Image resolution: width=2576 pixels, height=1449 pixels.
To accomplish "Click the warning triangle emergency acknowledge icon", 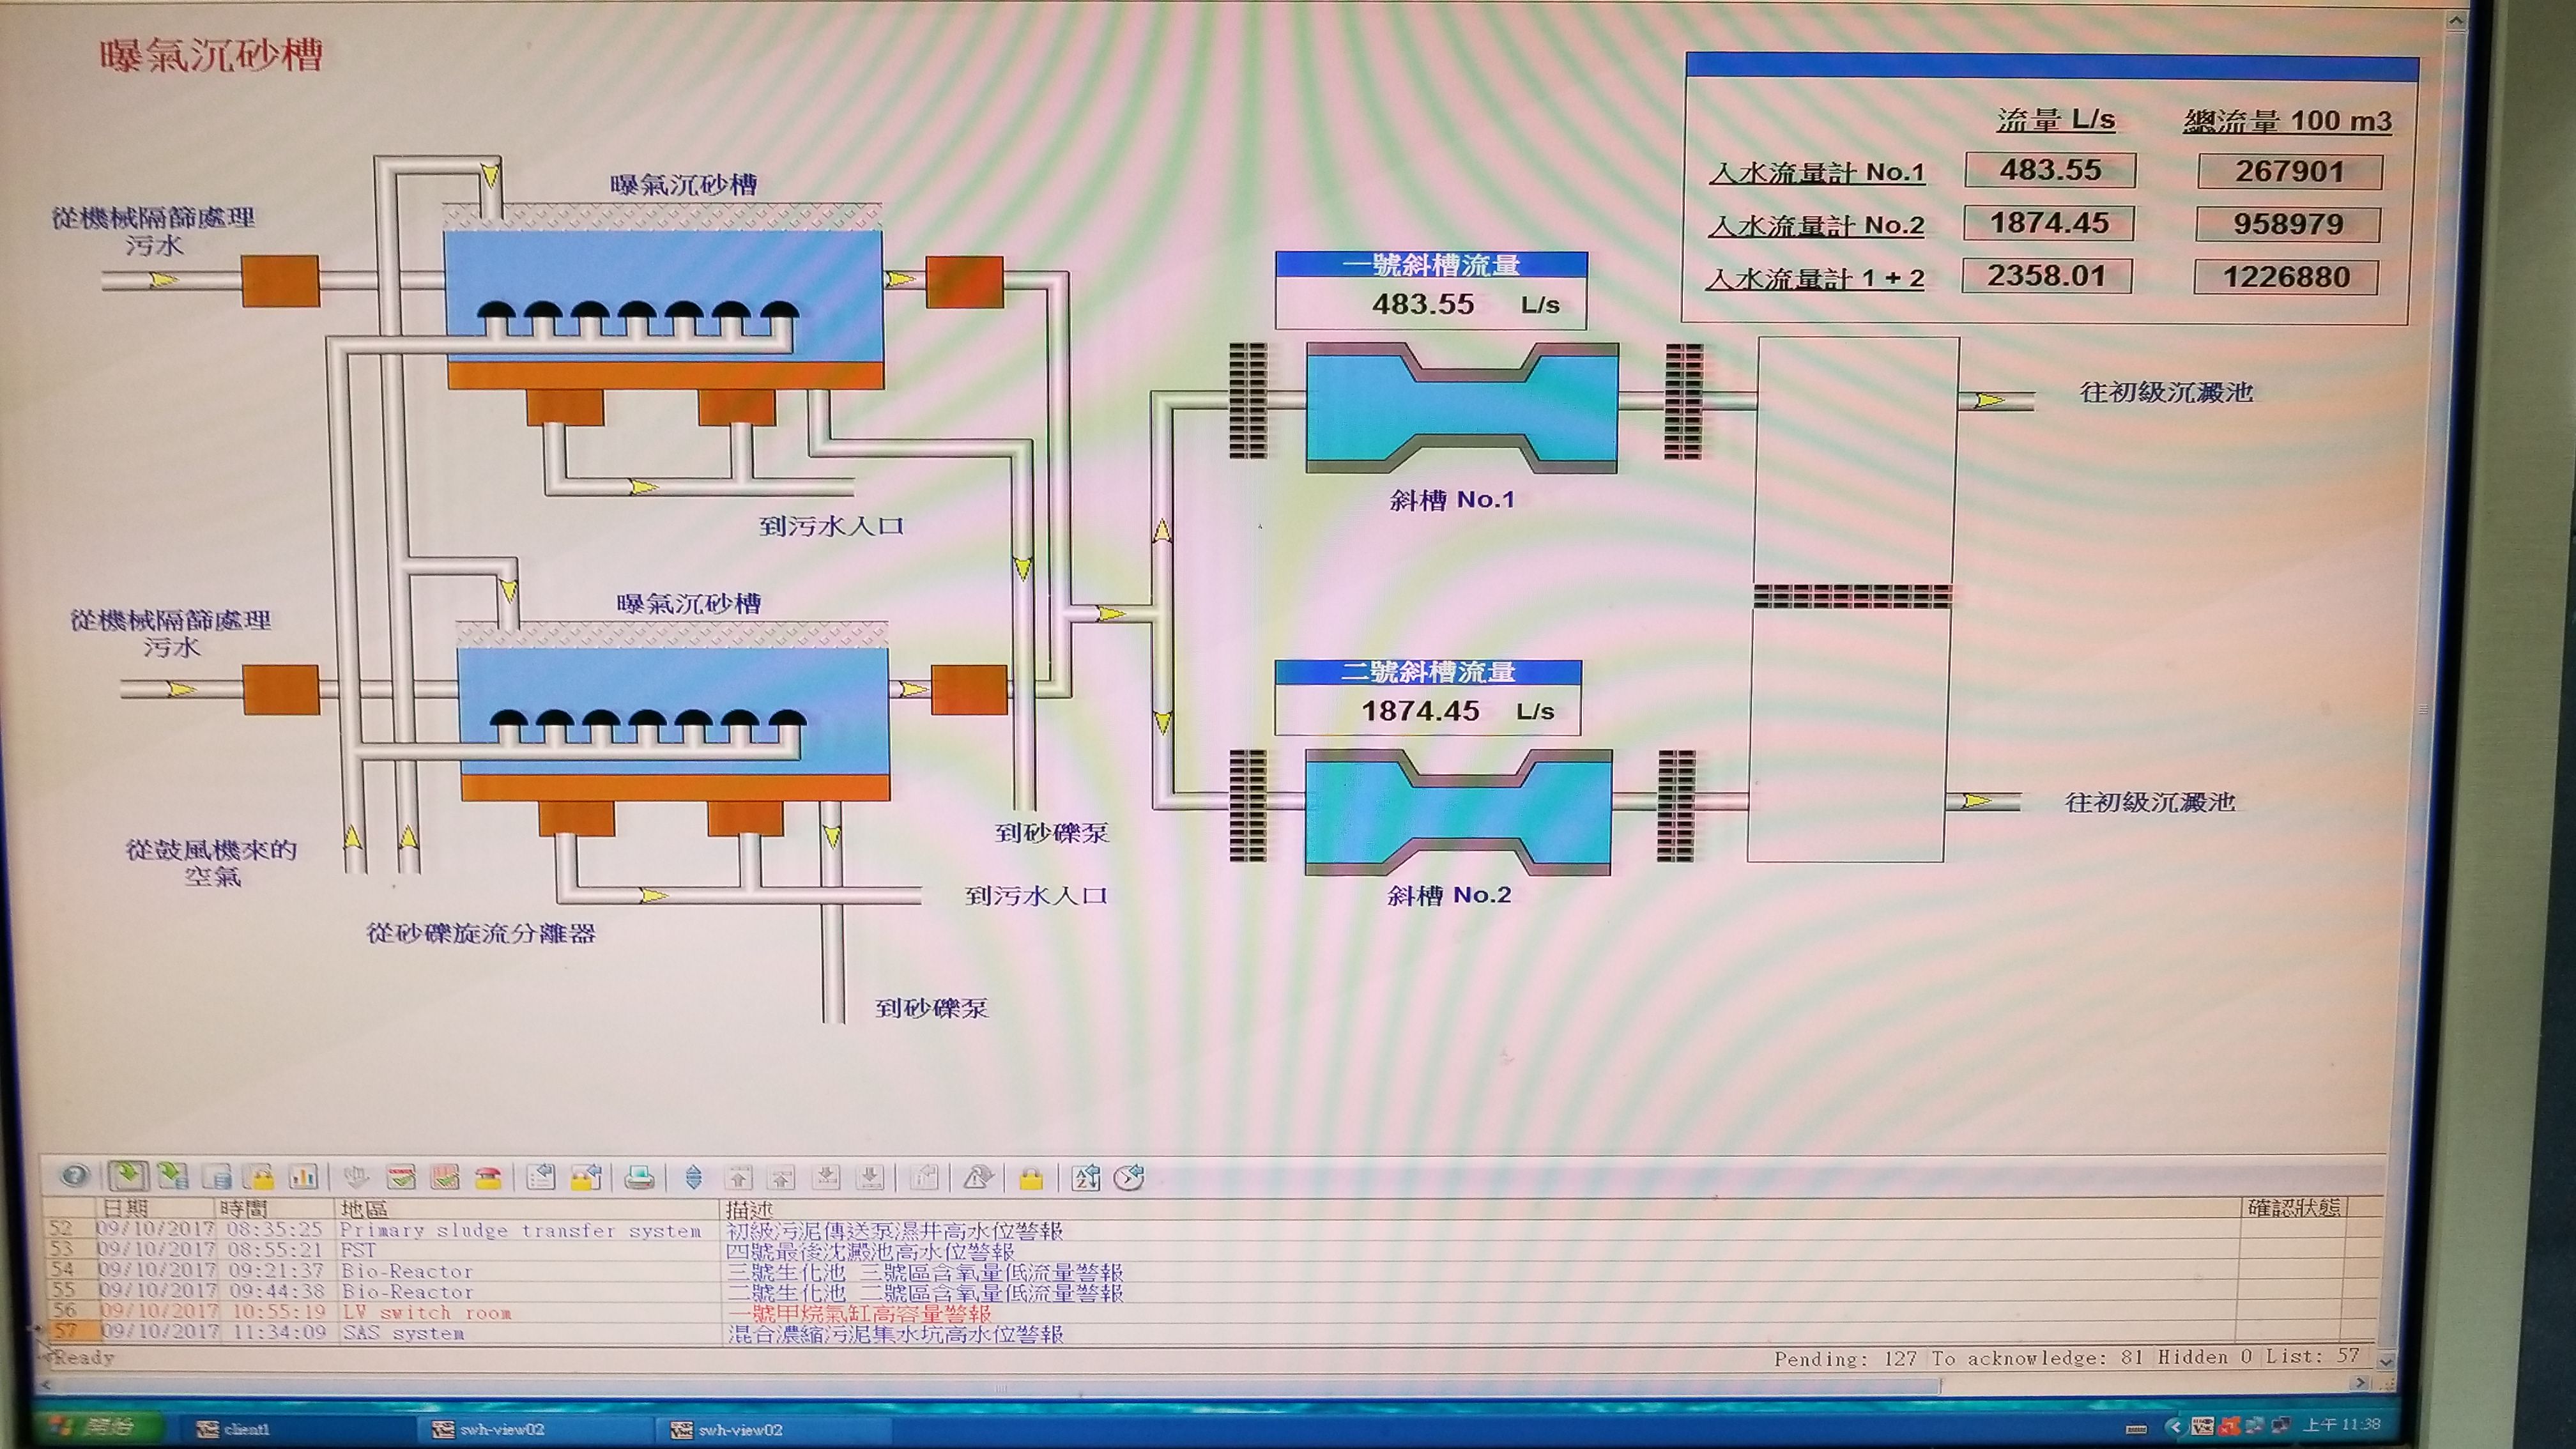I will click(977, 1177).
